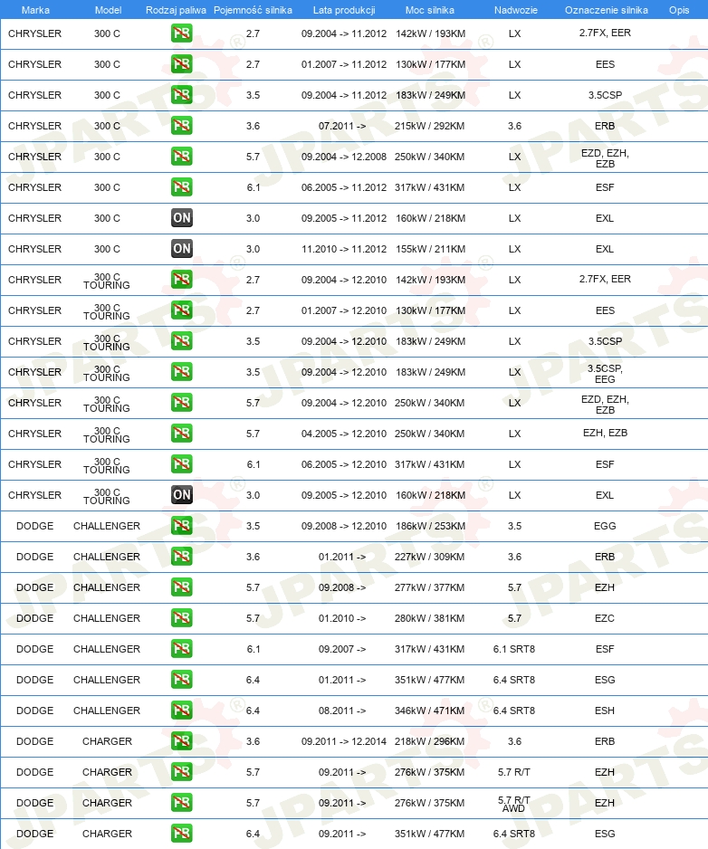Click petrol icon in Challenger ESH row
Viewport: 708px width, 849px height.
point(181,711)
